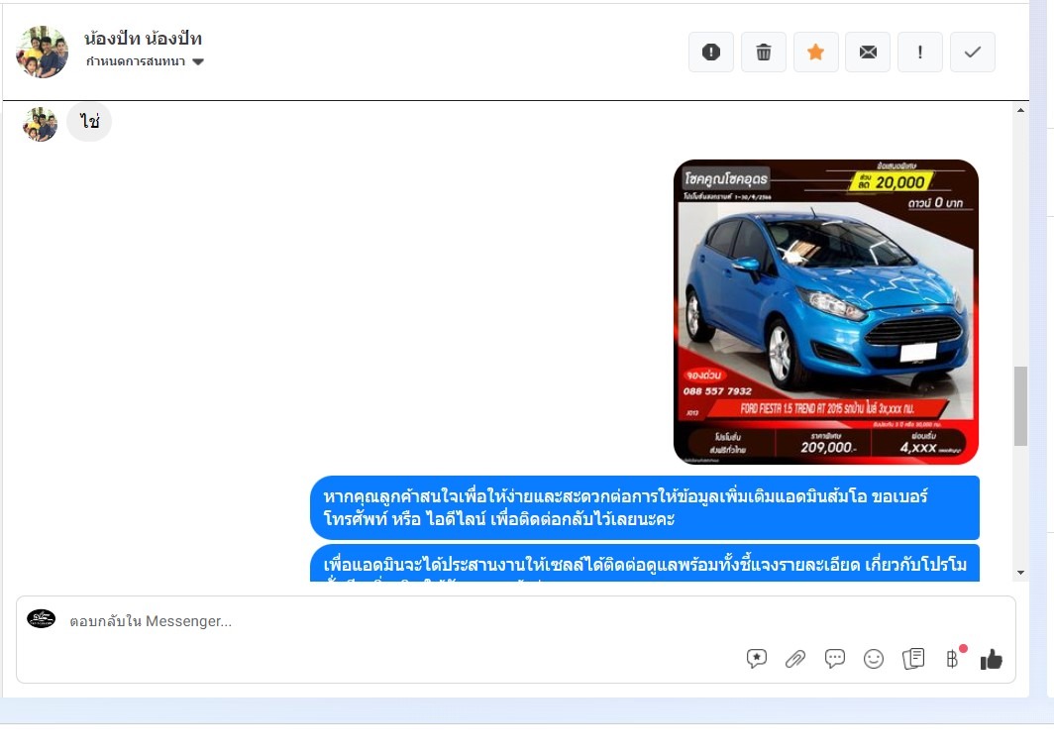This screenshot has width=1054, height=755.
Task: Open the กำหนดการสนทนา dropdown
Action: (145, 61)
